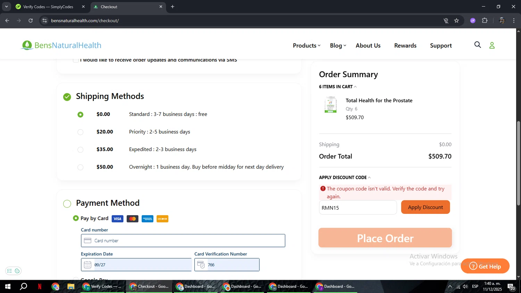Click the Expiration Date field
This screenshot has width=521, height=293.
(136, 265)
